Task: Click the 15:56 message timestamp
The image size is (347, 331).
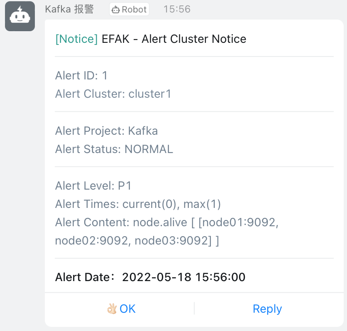Action: (177, 9)
